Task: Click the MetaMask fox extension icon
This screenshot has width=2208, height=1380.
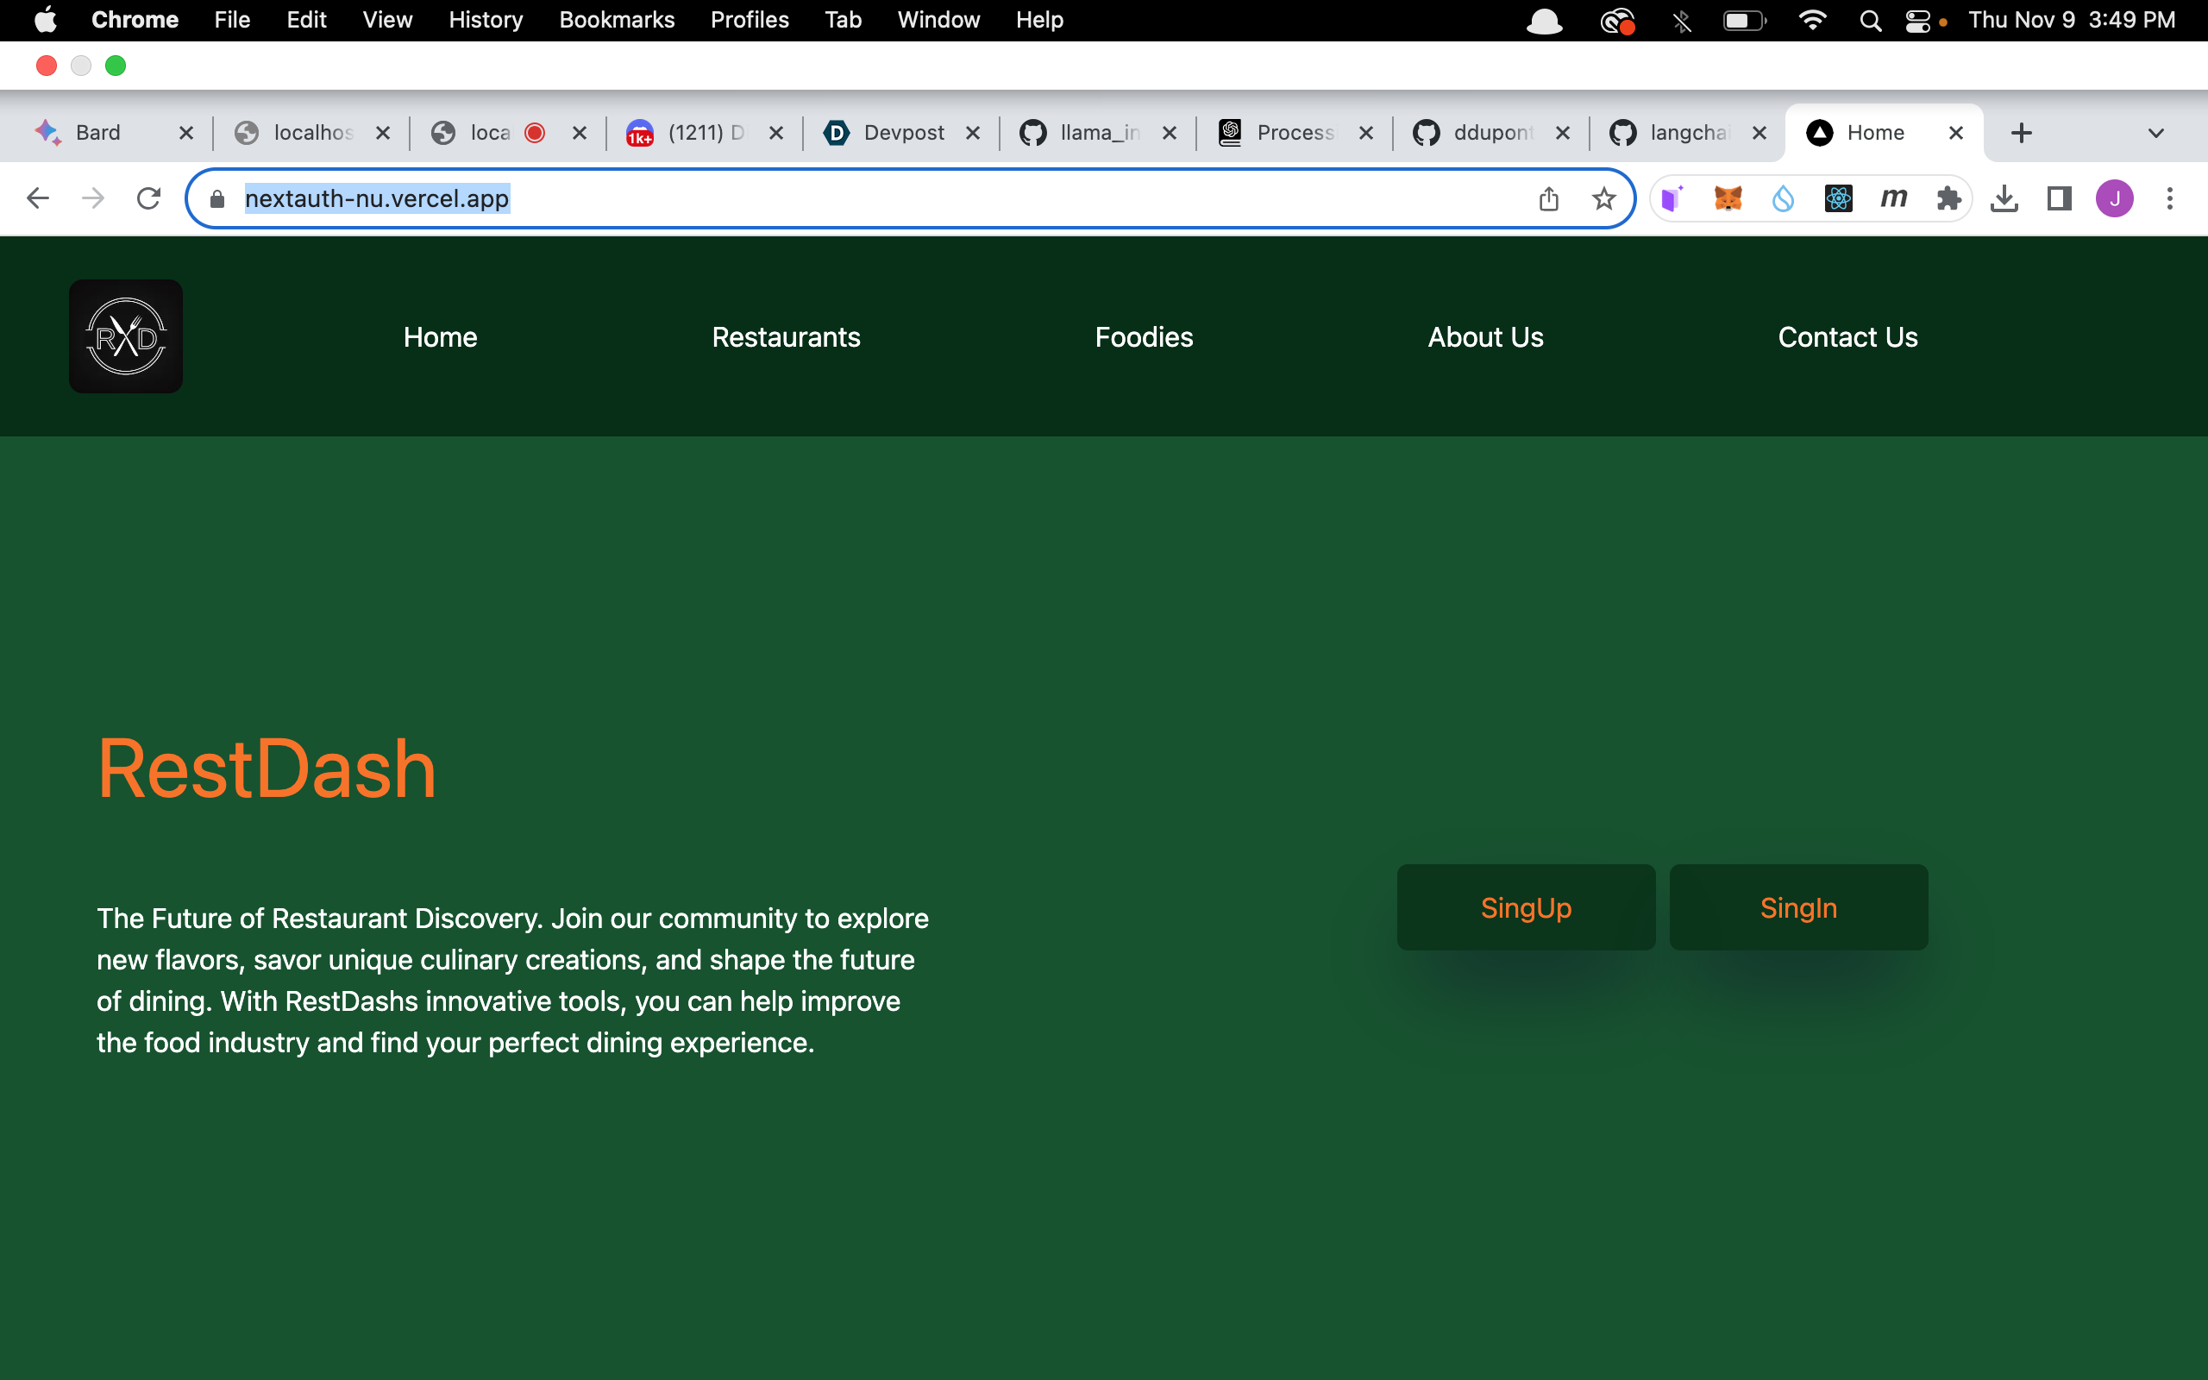Action: [1728, 198]
